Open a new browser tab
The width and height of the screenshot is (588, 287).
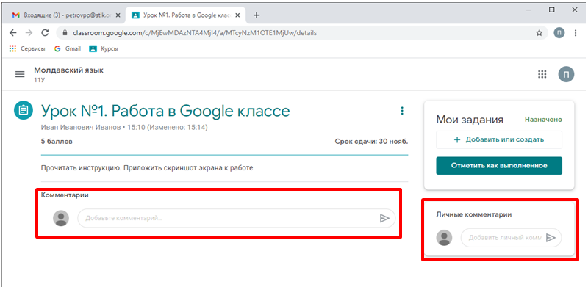tap(257, 15)
